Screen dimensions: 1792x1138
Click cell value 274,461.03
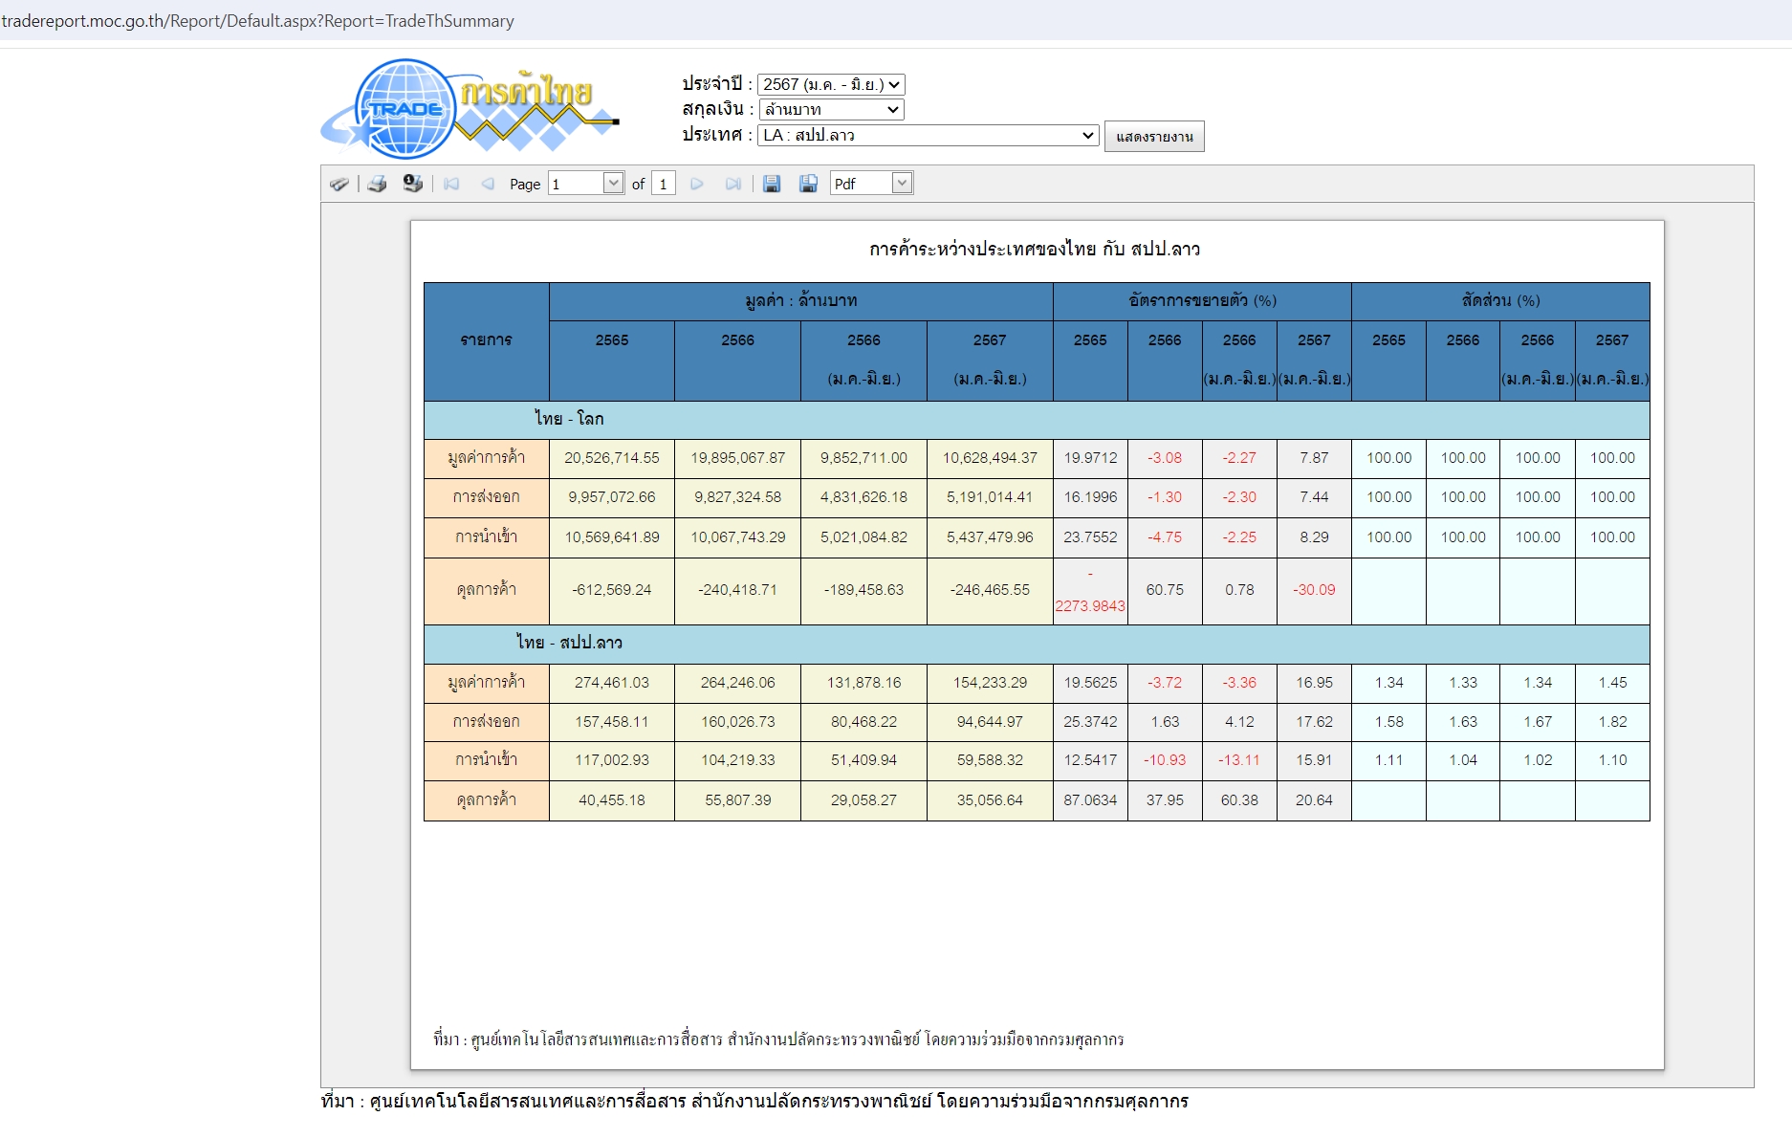[612, 683]
